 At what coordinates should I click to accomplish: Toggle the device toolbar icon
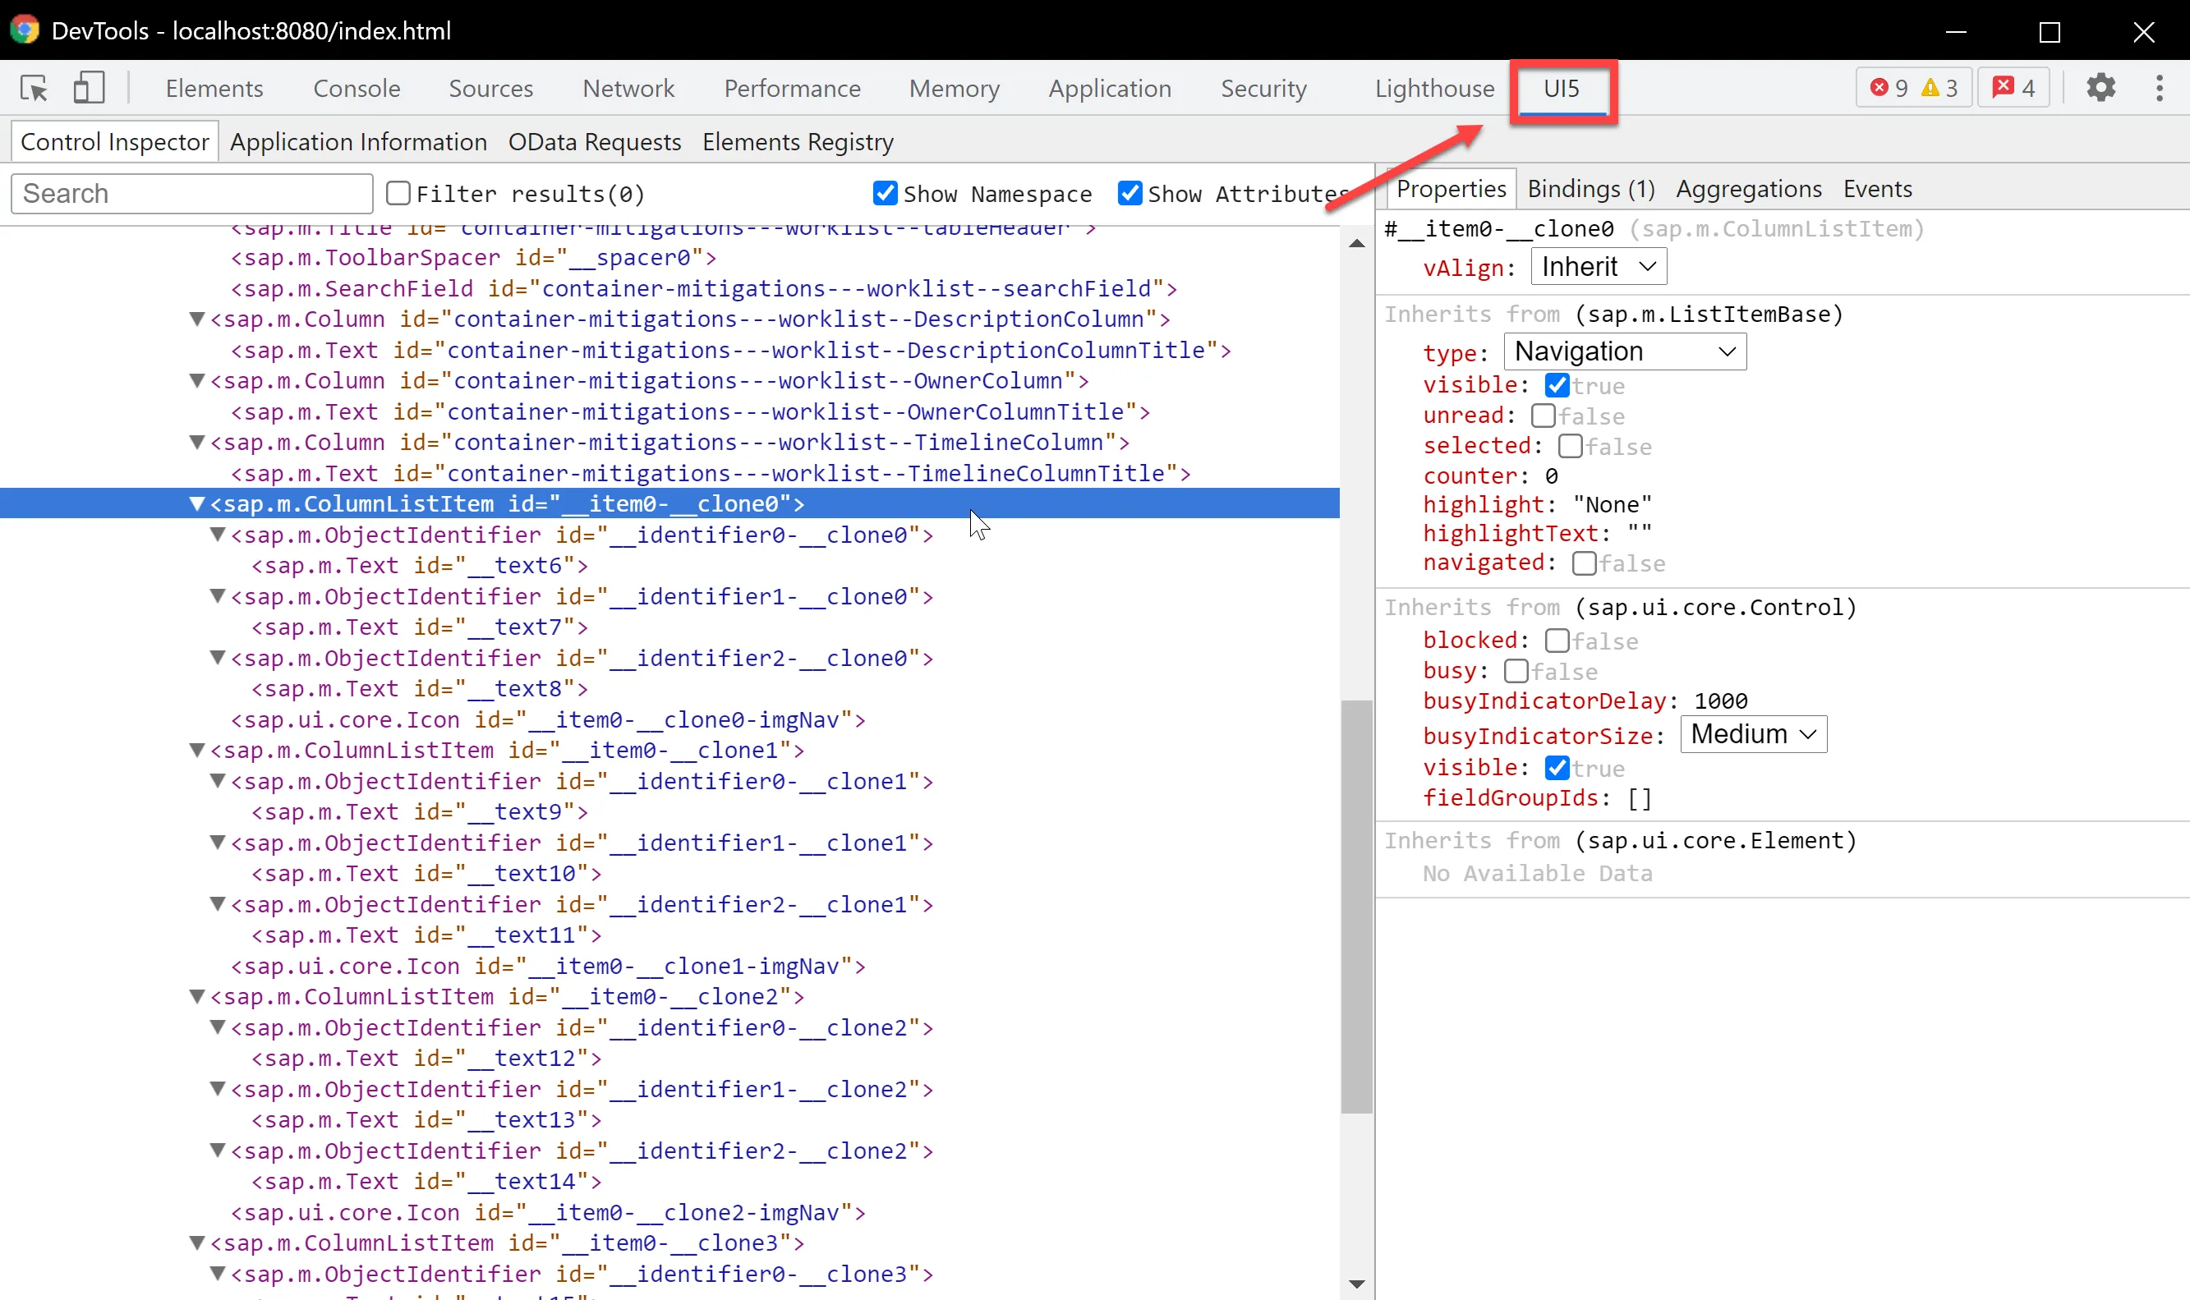(89, 89)
